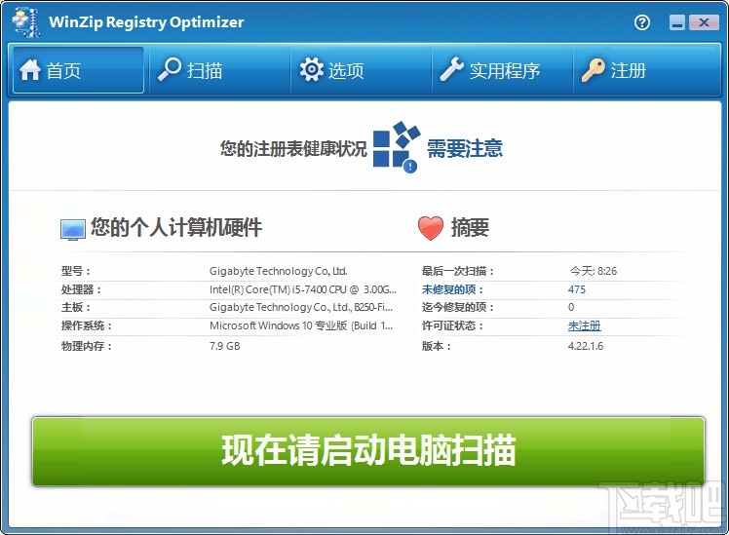Click the version number 4.22.1.6

[x=586, y=346]
